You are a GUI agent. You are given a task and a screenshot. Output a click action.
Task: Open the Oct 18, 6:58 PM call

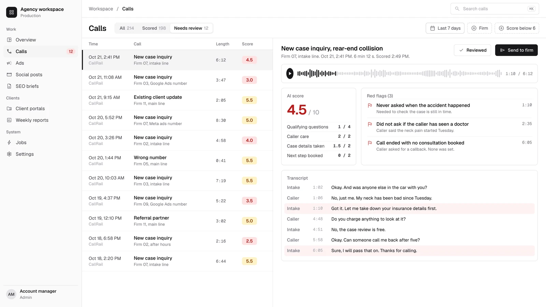coord(177,241)
